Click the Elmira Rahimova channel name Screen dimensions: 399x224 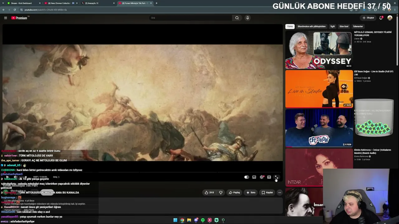point(362,156)
